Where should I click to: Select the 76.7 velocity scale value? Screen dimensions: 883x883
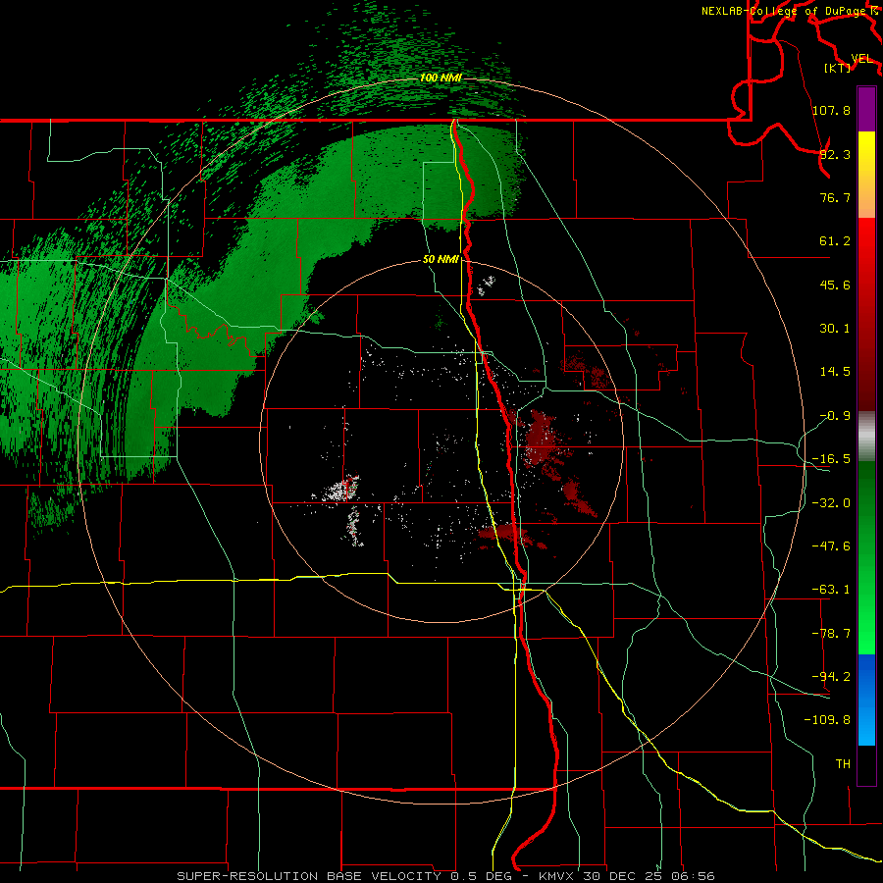pyautogui.click(x=835, y=197)
